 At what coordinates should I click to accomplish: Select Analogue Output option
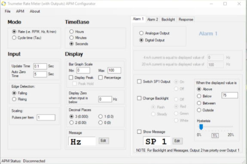click(x=141, y=33)
